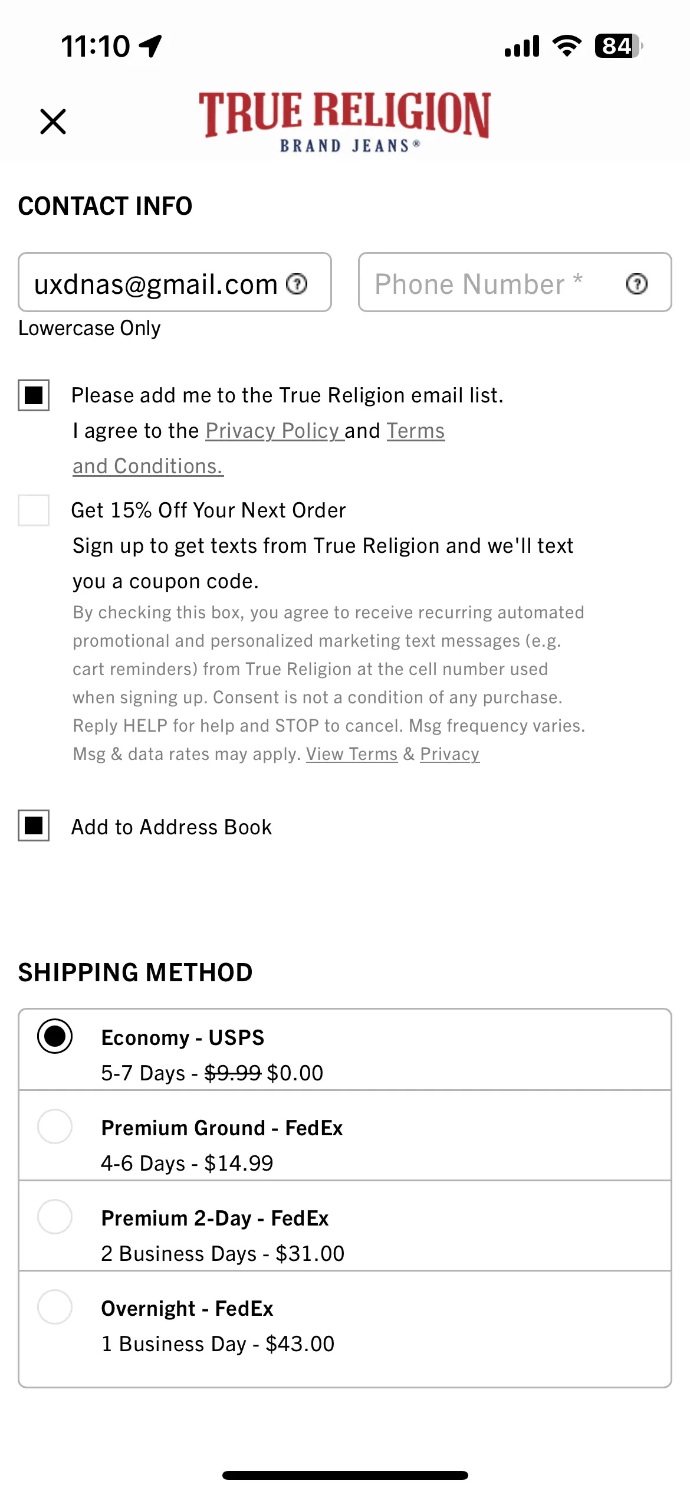The width and height of the screenshot is (690, 1494).
Task: Open the phone number help icon
Action: pyautogui.click(x=637, y=284)
